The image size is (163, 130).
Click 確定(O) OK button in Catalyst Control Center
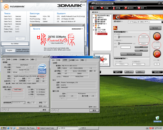118,72
